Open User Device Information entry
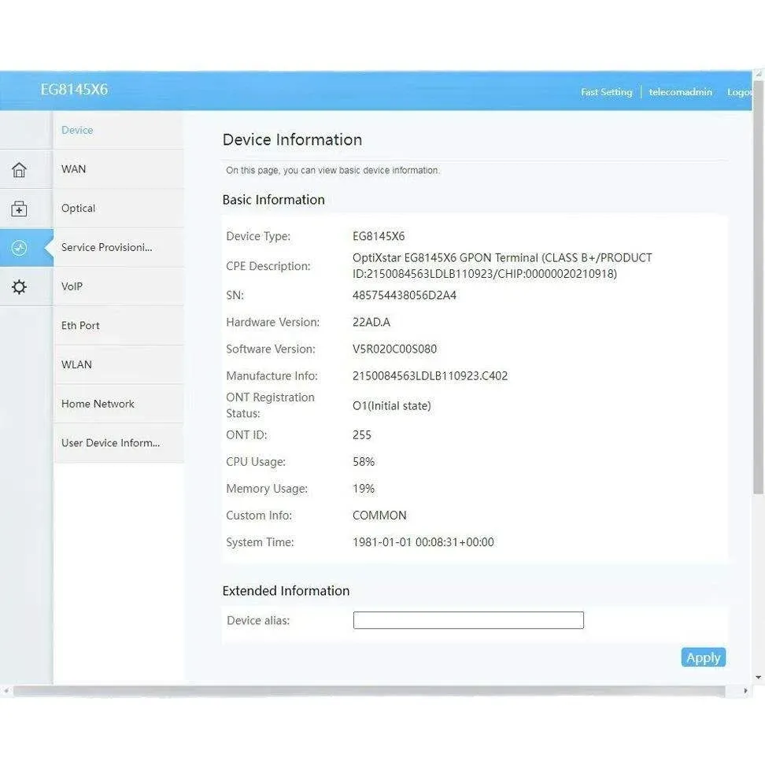The image size is (765, 765). [x=110, y=443]
